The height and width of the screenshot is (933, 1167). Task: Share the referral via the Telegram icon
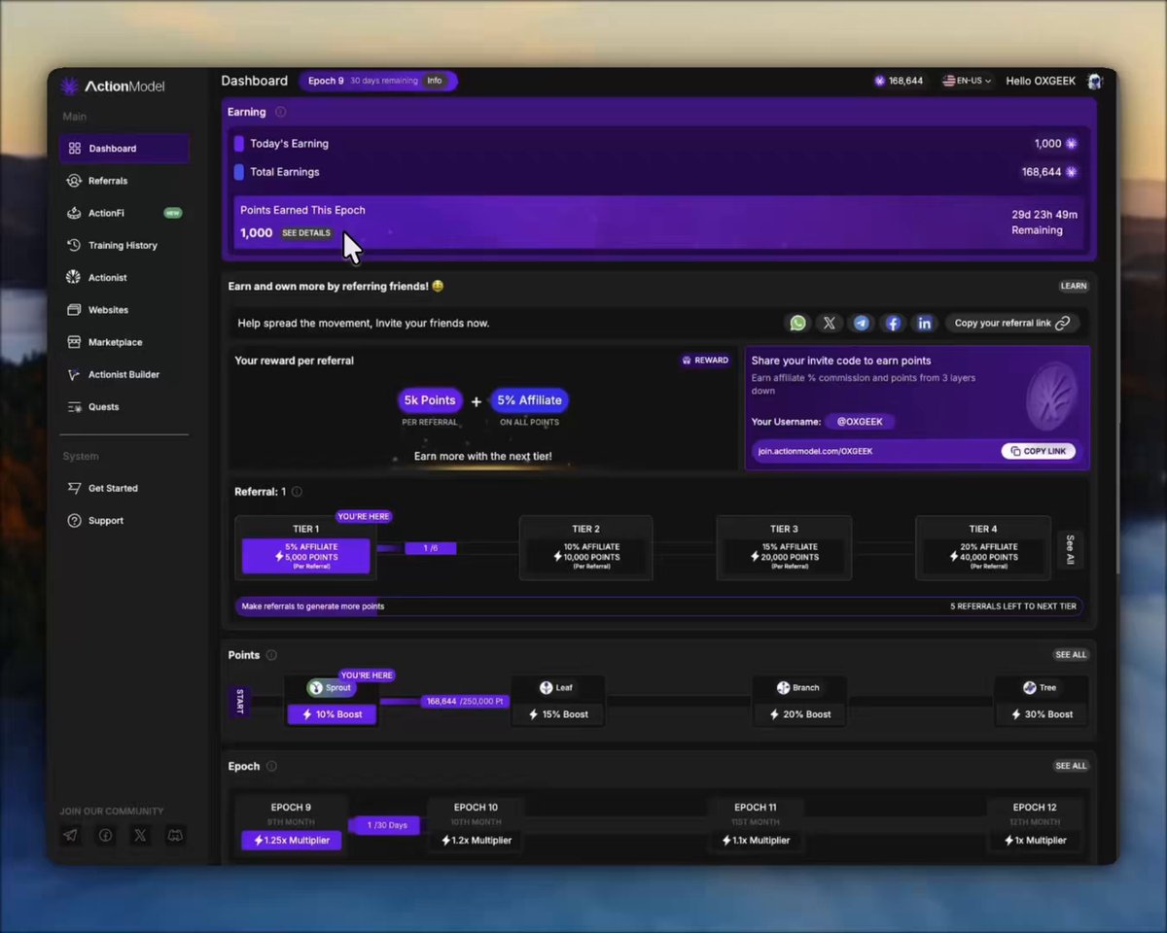(x=861, y=323)
